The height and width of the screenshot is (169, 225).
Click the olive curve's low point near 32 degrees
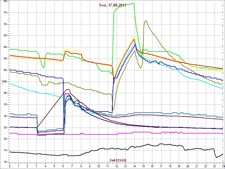point(113,110)
